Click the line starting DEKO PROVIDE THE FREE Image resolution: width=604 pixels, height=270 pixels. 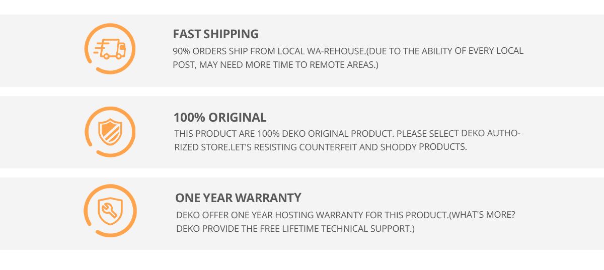point(295,229)
